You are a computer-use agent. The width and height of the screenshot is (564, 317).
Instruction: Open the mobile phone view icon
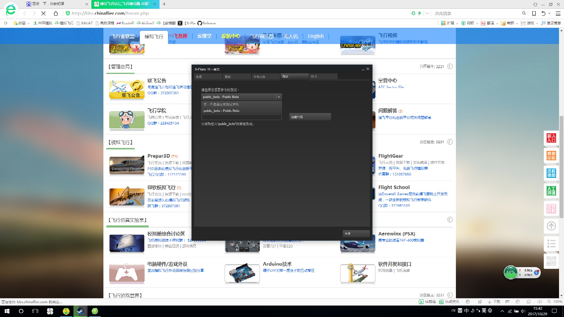(x=534, y=13)
